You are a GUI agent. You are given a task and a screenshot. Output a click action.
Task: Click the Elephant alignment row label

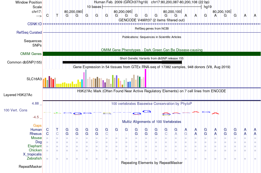(35, 146)
